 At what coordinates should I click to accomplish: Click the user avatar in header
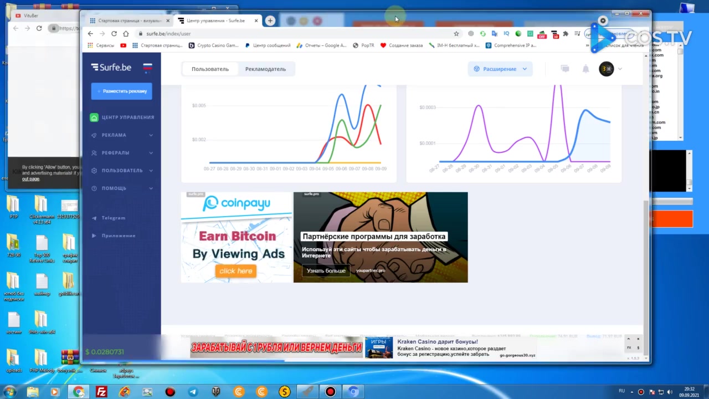[x=607, y=69]
